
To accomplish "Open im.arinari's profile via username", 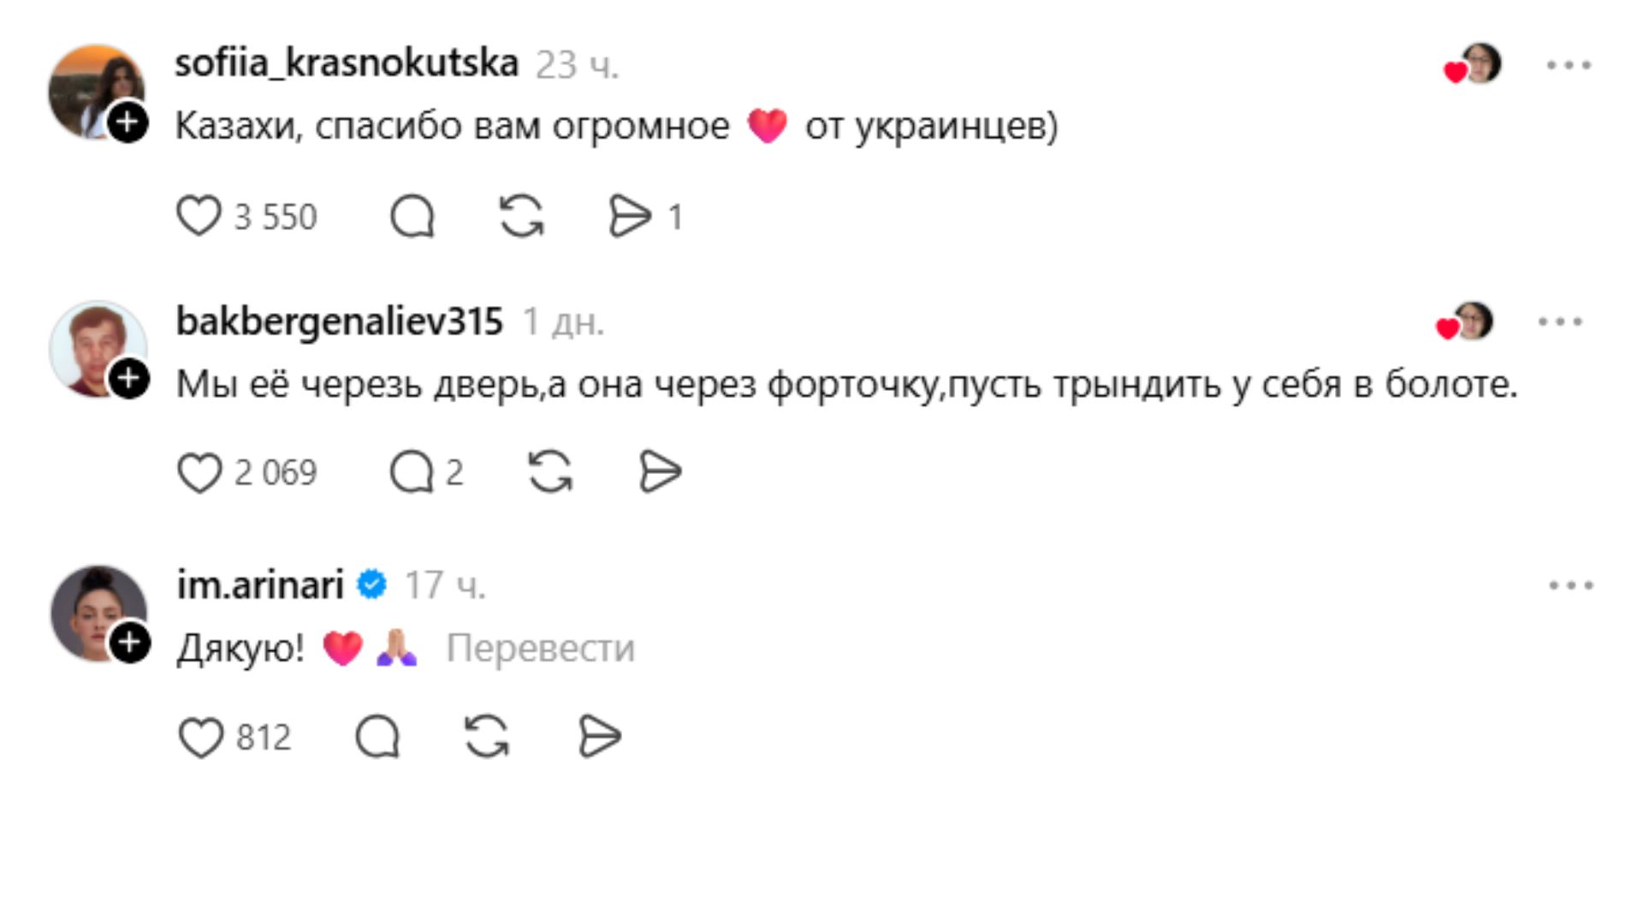I will coord(260,585).
